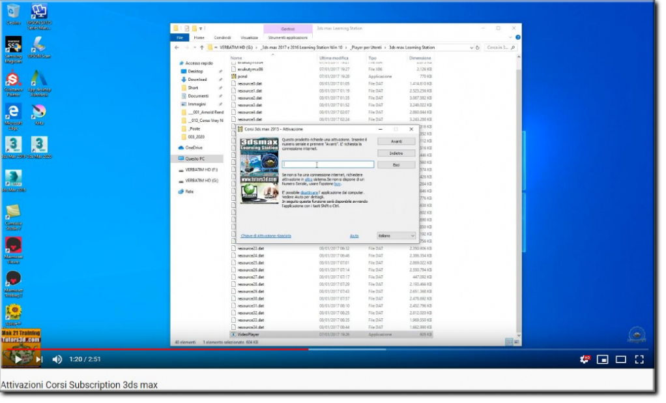Toggle theater mode view

coord(620,360)
